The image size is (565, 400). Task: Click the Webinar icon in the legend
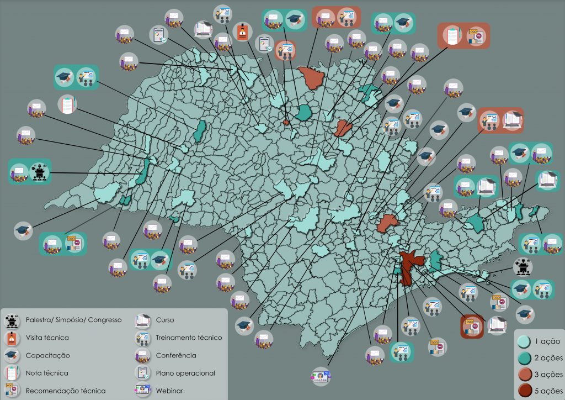pyautogui.click(x=142, y=391)
